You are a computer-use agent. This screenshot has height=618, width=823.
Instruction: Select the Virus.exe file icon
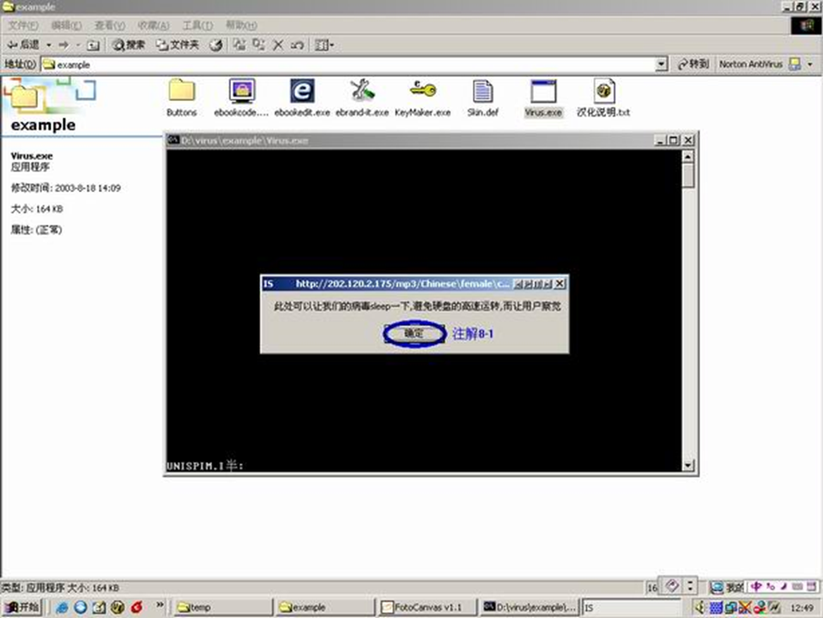[x=542, y=92]
